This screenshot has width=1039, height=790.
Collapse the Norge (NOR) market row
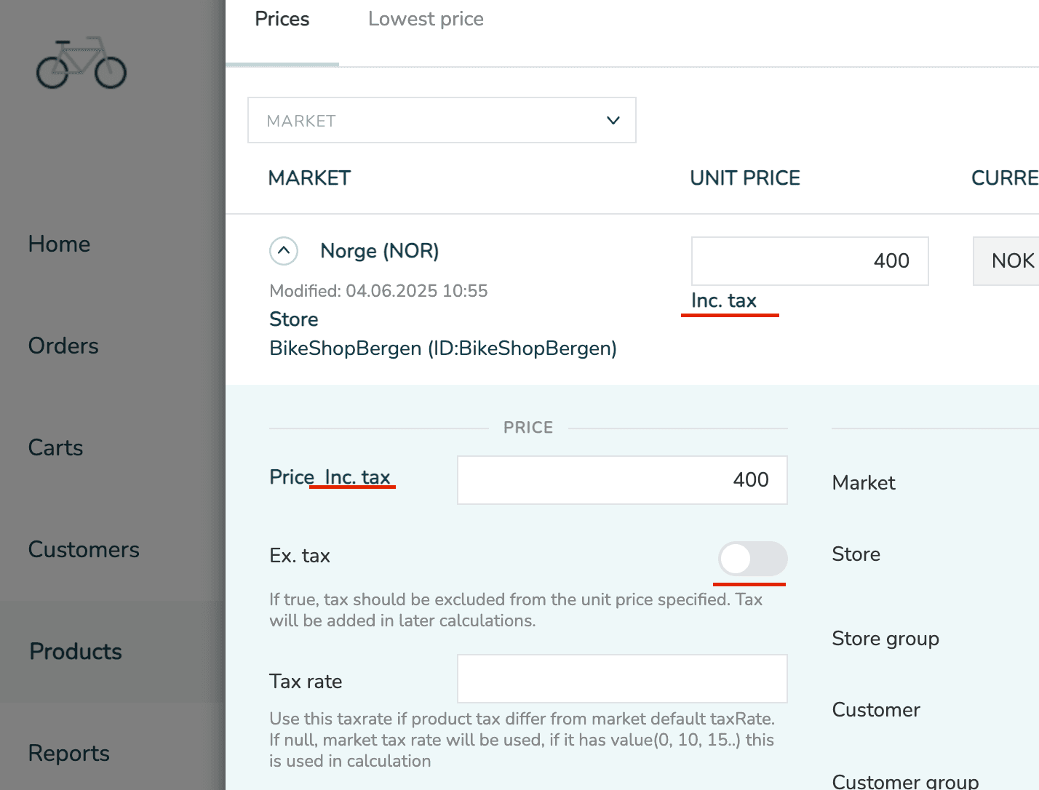tap(284, 251)
